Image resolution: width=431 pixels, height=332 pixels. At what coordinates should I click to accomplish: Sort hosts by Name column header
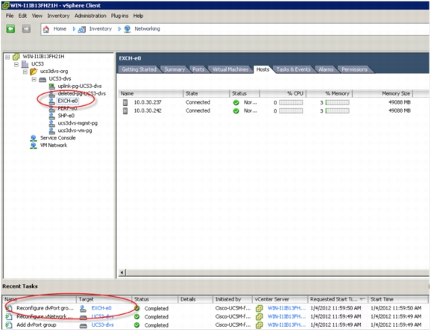coord(151,93)
